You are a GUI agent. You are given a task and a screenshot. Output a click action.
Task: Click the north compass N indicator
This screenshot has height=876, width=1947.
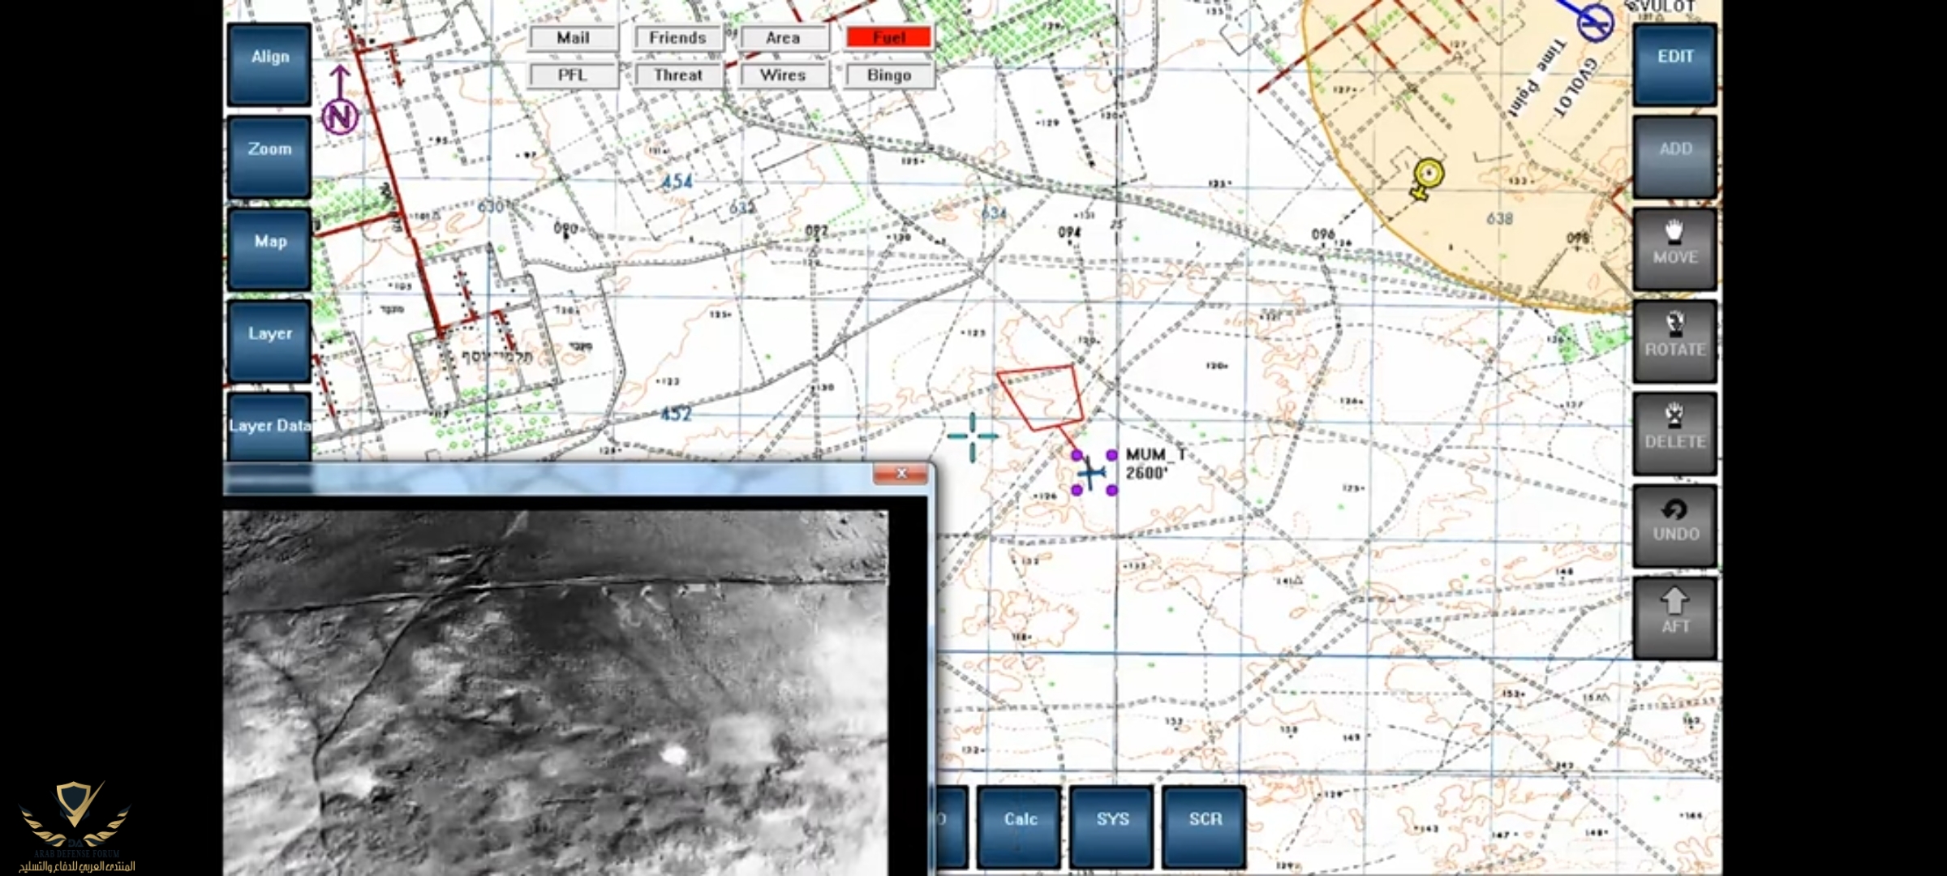[x=340, y=116]
